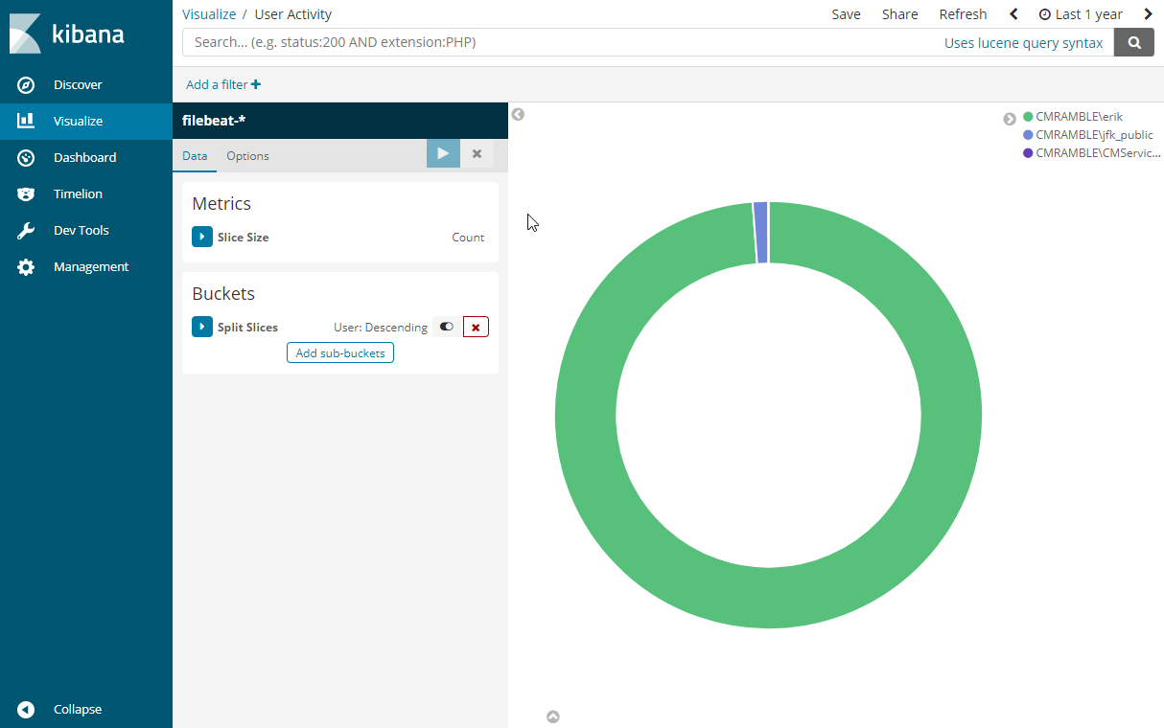This screenshot has width=1164, height=728.
Task: Open Dev Tools from the sidebar
Action: [x=81, y=230]
